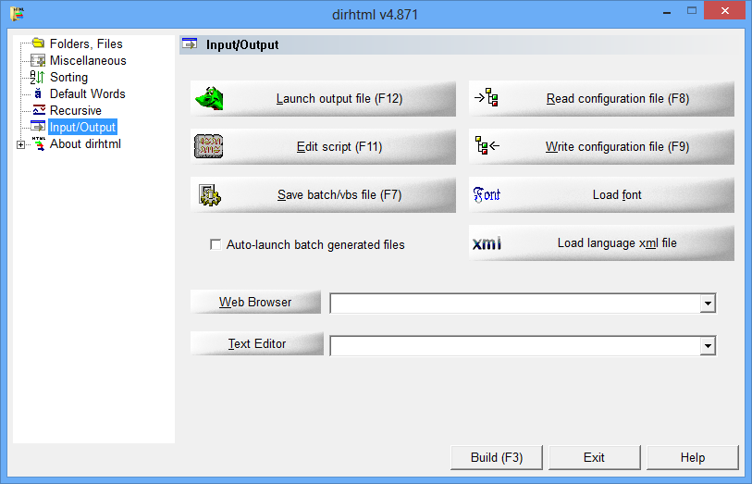Click Read configuration file (F8) button
The width and height of the screenshot is (752, 484).
(x=601, y=98)
